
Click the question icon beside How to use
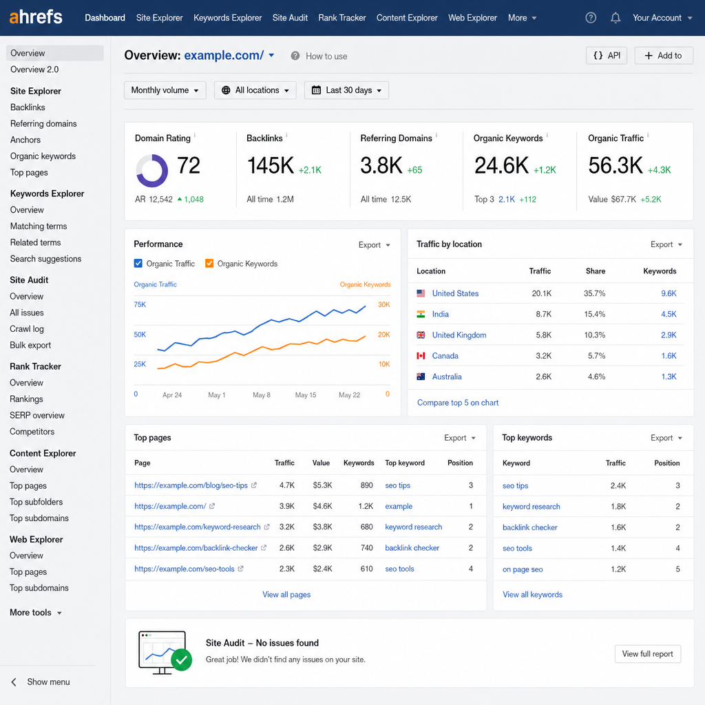coord(295,56)
